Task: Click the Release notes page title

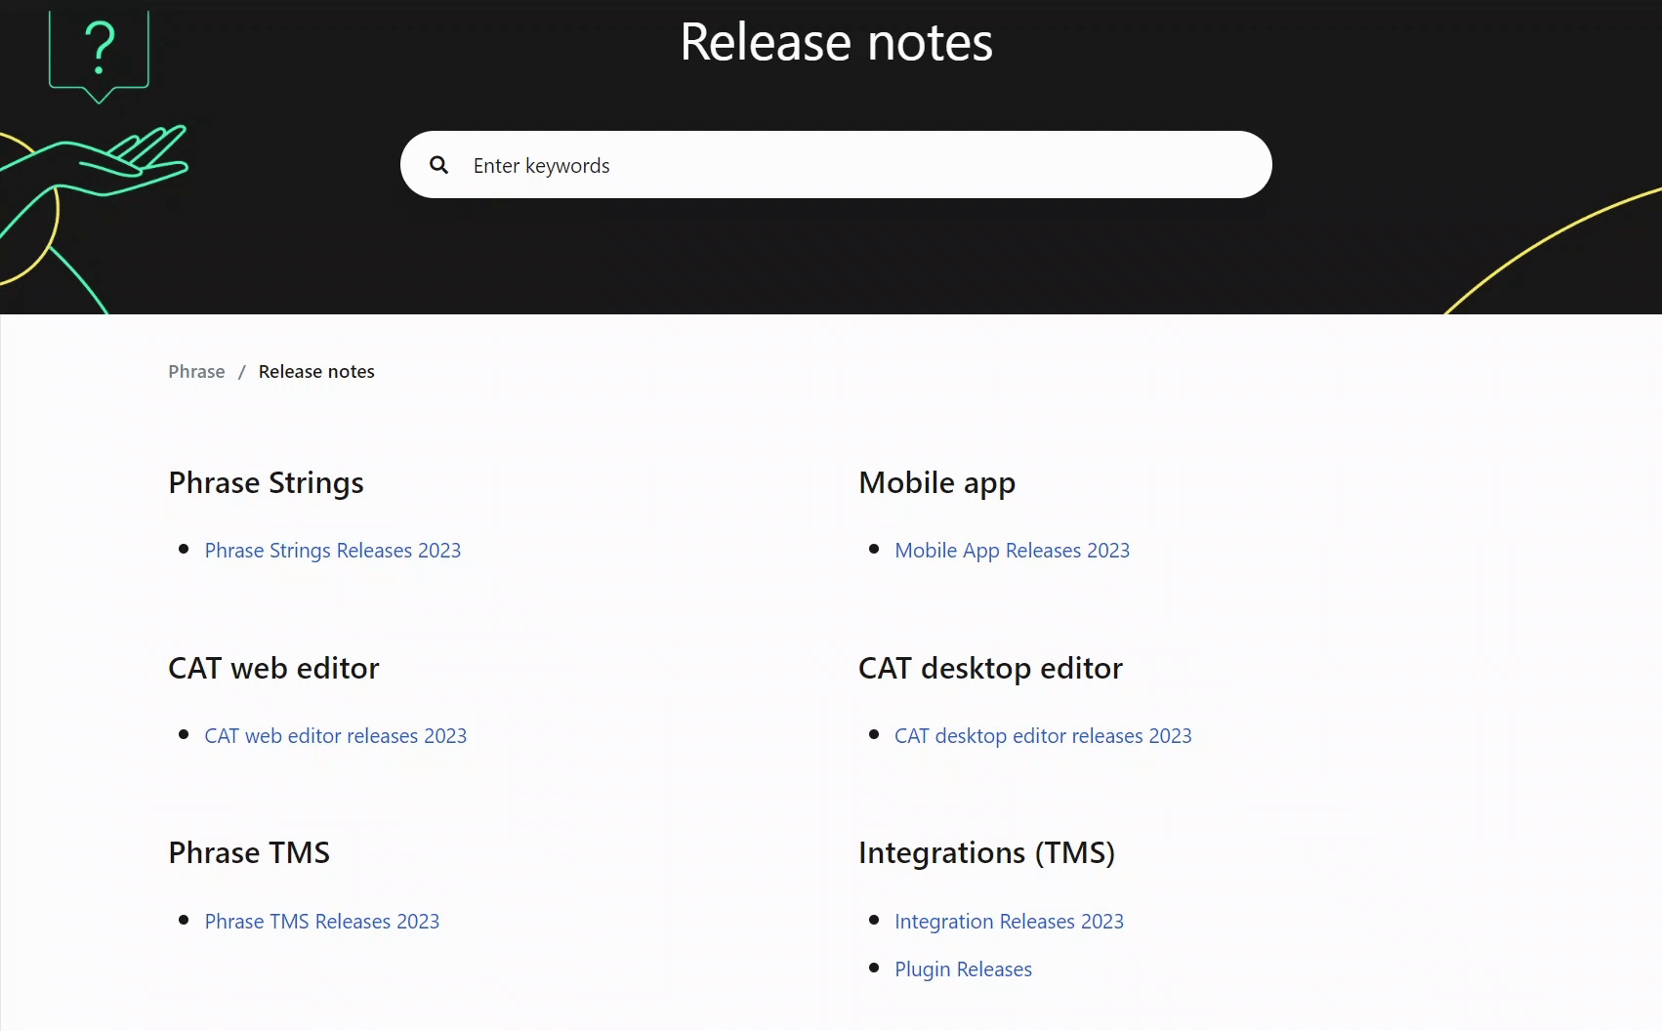Action: (836, 42)
